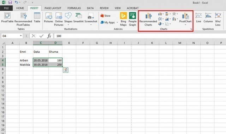Launch Bing Maps add-in
The width and height of the screenshot is (226, 134).
click(x=123, y=19)
